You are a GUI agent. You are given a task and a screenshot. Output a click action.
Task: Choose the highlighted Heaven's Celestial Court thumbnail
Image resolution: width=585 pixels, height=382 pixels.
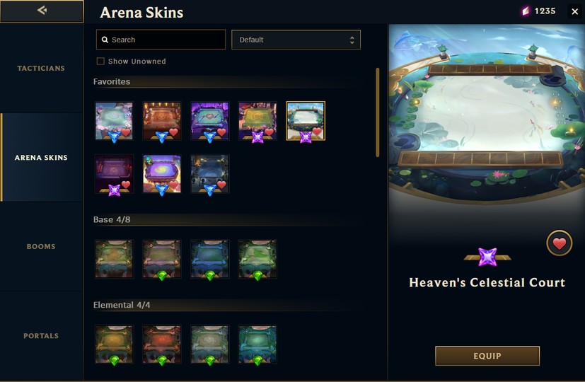(306, 122)
